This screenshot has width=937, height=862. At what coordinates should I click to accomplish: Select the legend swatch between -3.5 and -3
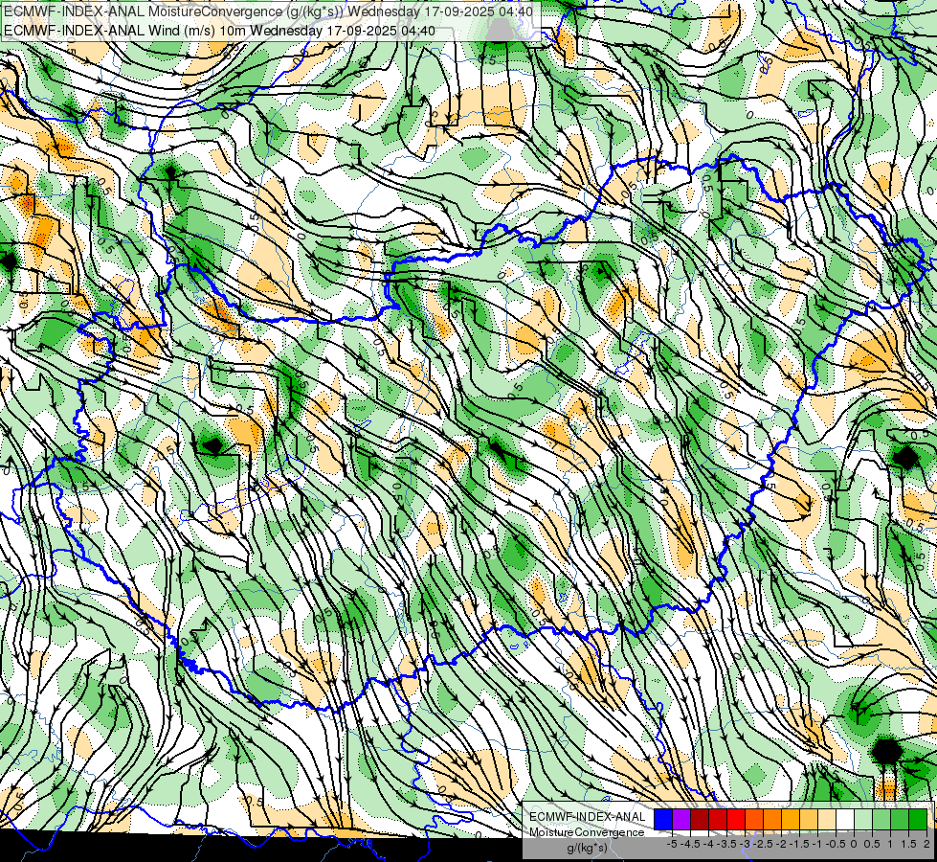tap(736, 819)
